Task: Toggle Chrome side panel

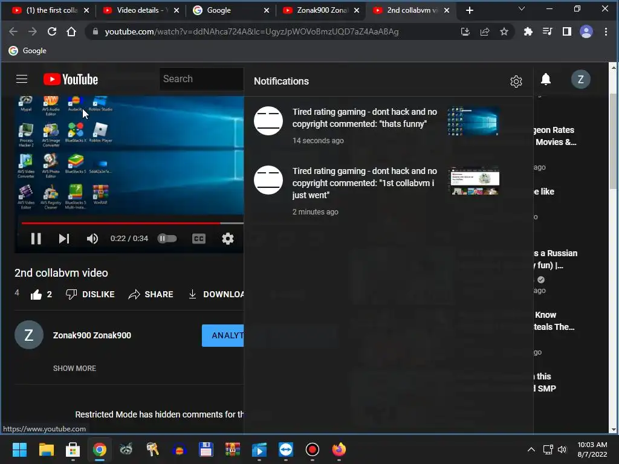Action: tap(567, 31)
